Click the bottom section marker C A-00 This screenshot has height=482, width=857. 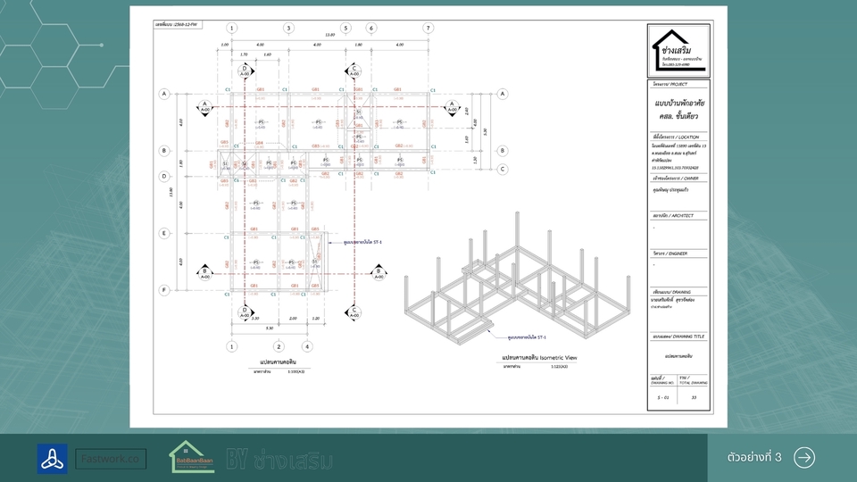click(354, 314)
